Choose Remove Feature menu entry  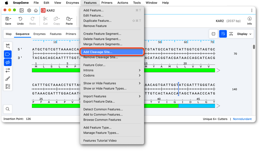pyautogui.click(x=112, y=26)
